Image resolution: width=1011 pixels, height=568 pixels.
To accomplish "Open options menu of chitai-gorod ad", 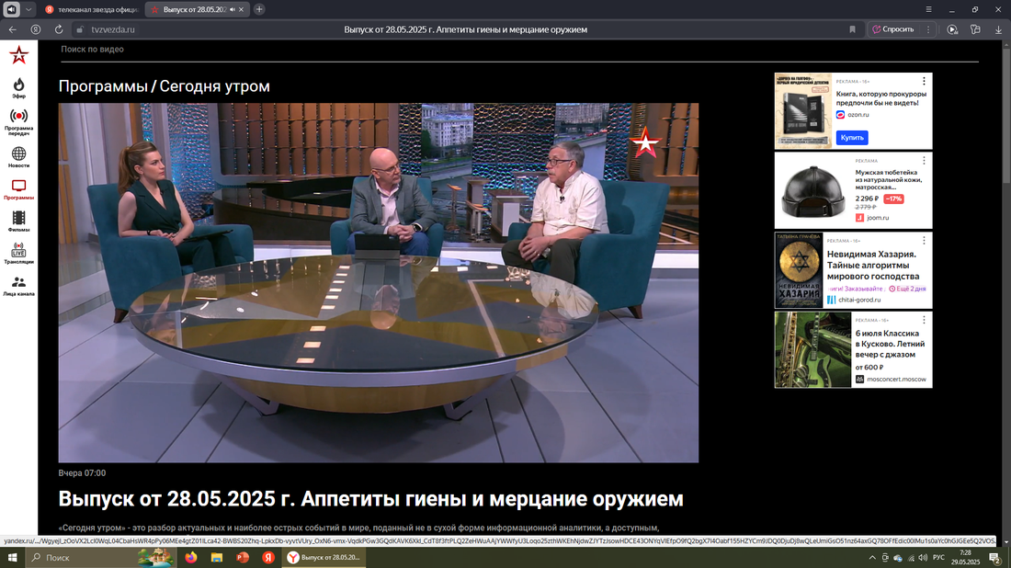I will [x=924, y=241].
